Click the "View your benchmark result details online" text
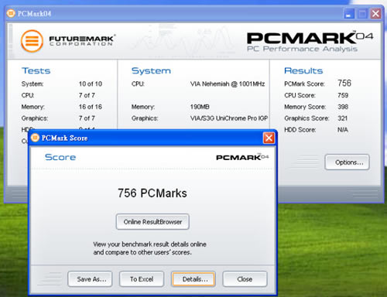This screenshot has height=297, width=387. click(149, 244)
